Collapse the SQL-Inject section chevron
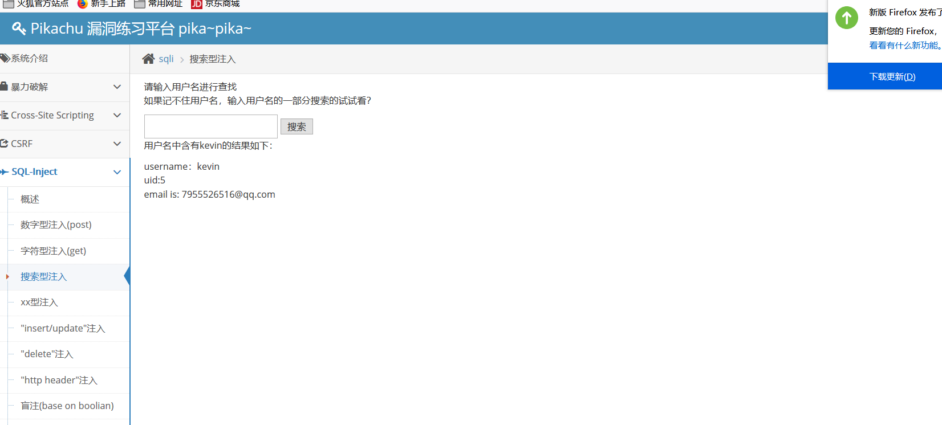 point(117,172)
